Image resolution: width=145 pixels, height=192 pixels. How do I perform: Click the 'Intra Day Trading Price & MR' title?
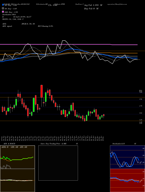coord(53,144)
